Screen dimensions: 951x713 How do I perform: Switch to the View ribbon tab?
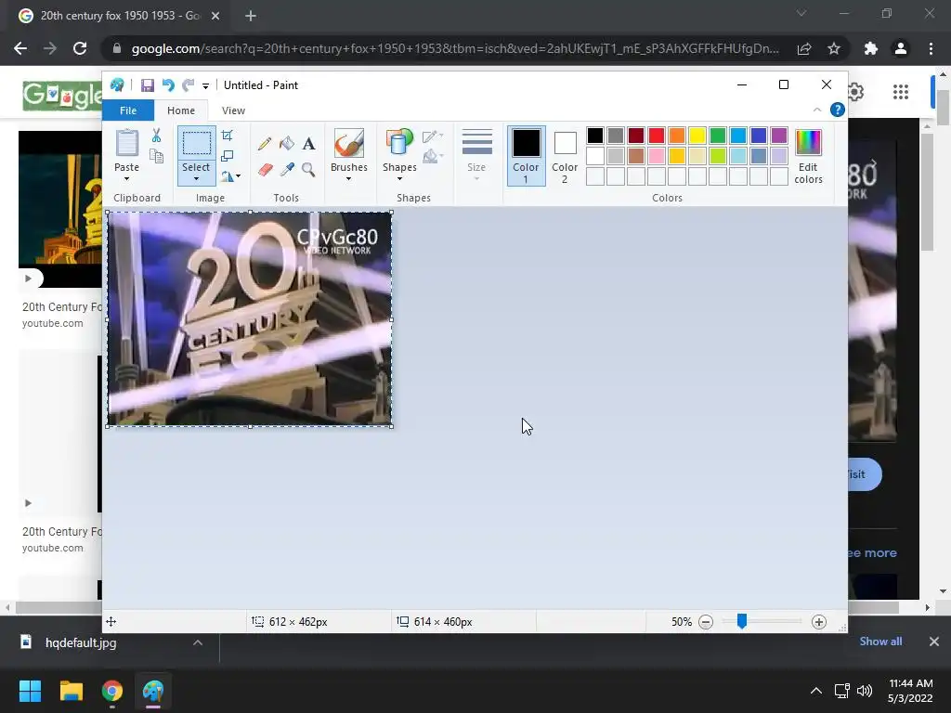233,110
